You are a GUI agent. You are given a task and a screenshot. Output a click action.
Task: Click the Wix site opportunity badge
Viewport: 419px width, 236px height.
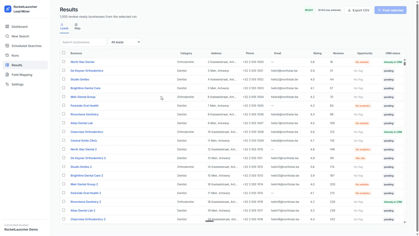(x=360, y=158)
